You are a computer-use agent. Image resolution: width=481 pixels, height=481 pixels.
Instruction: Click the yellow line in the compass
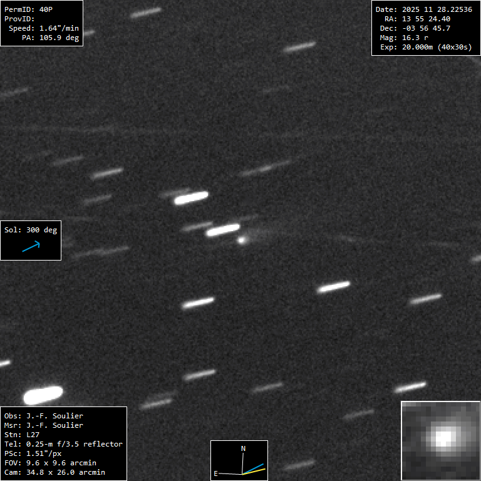pyautogui.click(x=257, y=470)
